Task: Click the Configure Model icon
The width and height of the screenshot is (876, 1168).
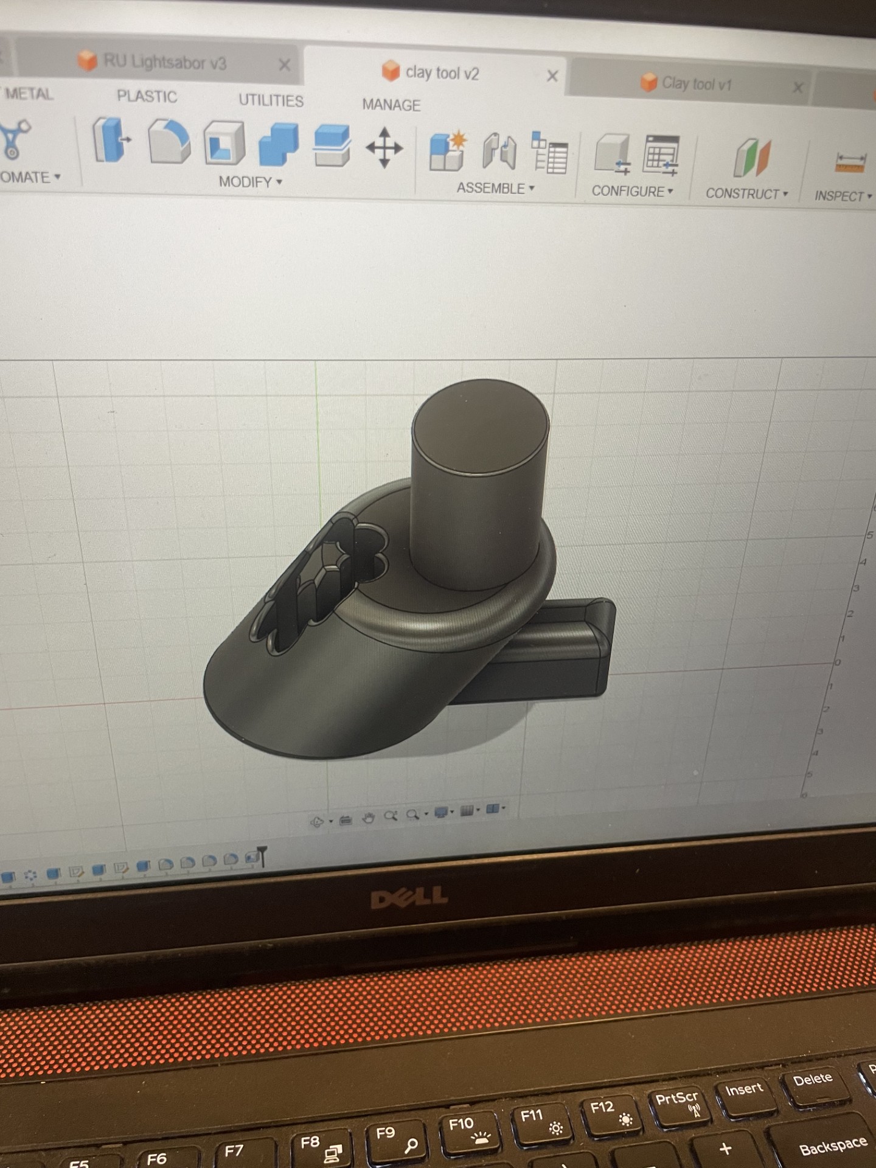Action: [x=613, y=155]
